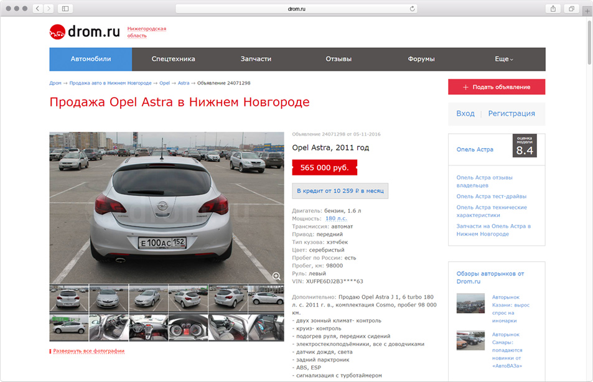
Task: Open the Автомобили tab
Action: (91, 59)
